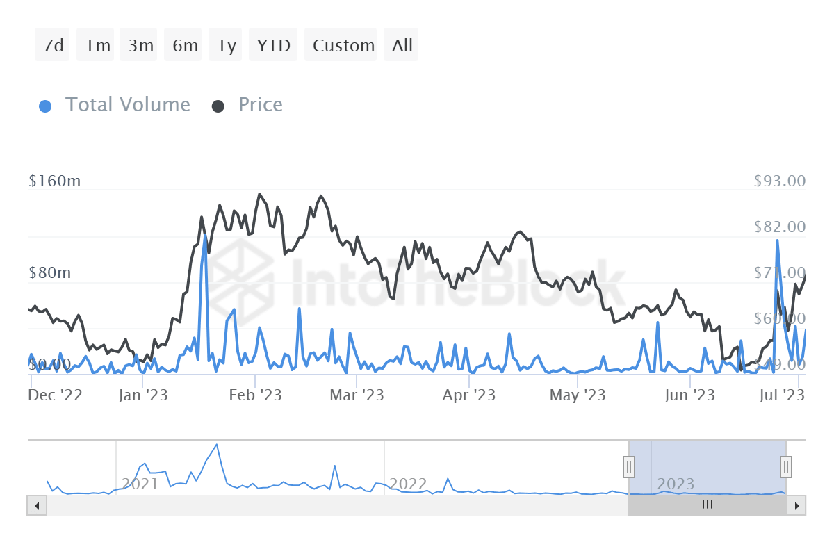Click the left scroll arrow below the navigator

coord(36,505)
